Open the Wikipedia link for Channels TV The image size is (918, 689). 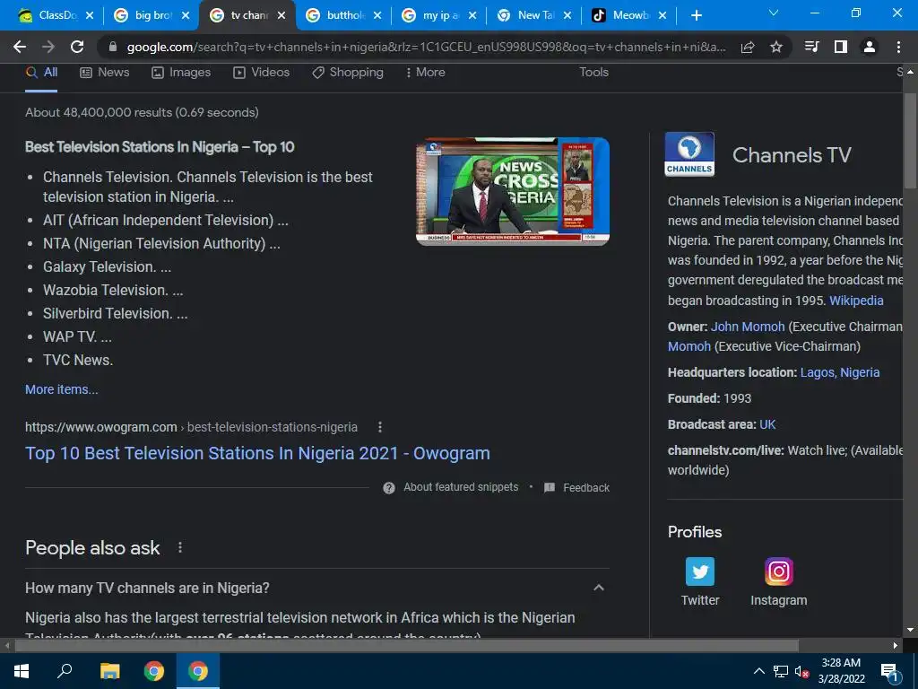[x=856, y=301]
